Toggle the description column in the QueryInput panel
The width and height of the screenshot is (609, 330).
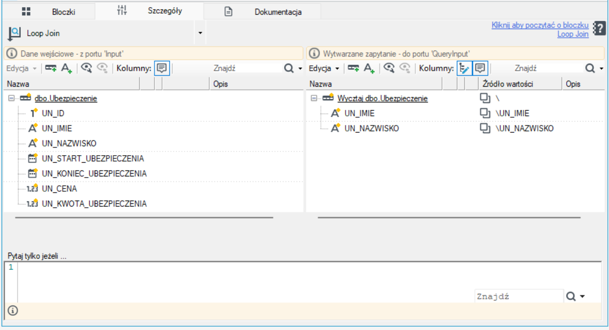[x=480, y=69]
